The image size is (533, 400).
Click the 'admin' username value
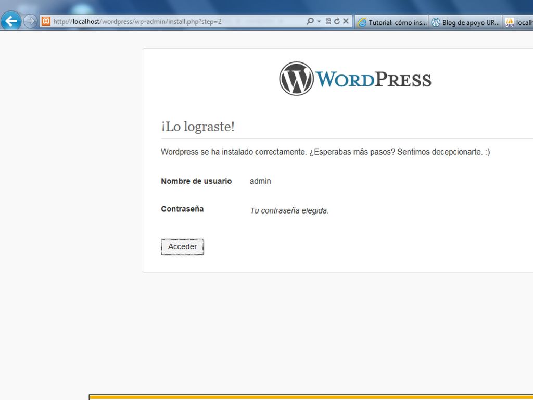(260, 181)
